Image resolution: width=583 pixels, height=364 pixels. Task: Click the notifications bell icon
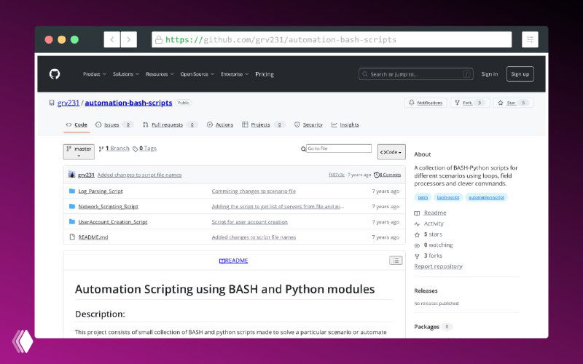(411, 103)
